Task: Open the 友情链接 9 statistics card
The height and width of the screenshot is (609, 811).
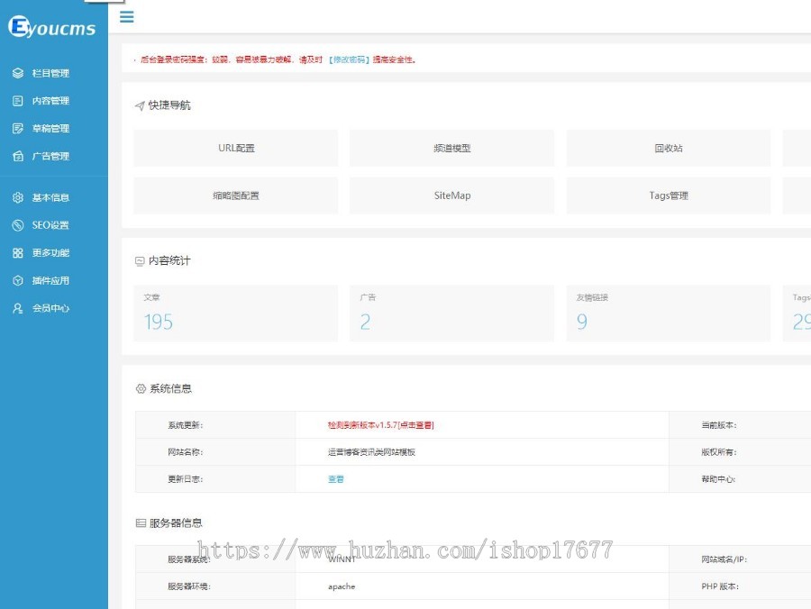Action: click(x=669, y=314)
